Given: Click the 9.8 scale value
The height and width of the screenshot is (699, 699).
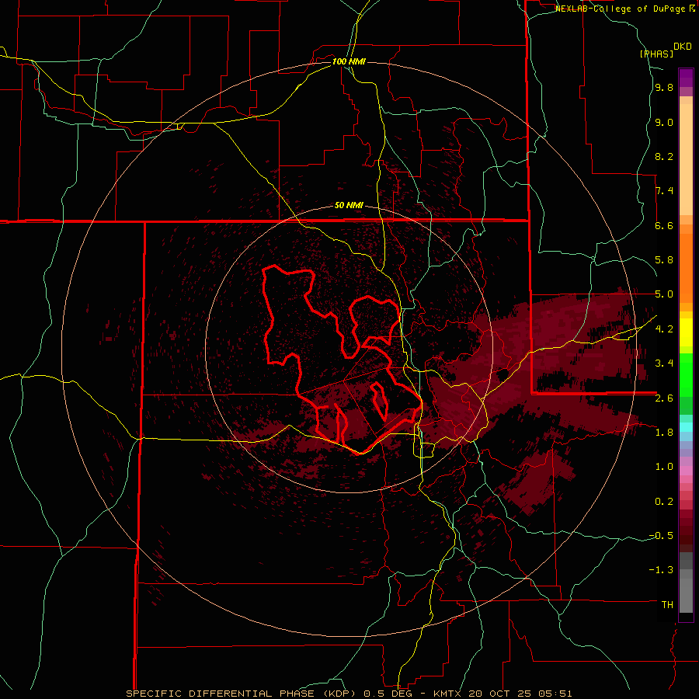Looking at the screenshot, I should pos(664,88).
